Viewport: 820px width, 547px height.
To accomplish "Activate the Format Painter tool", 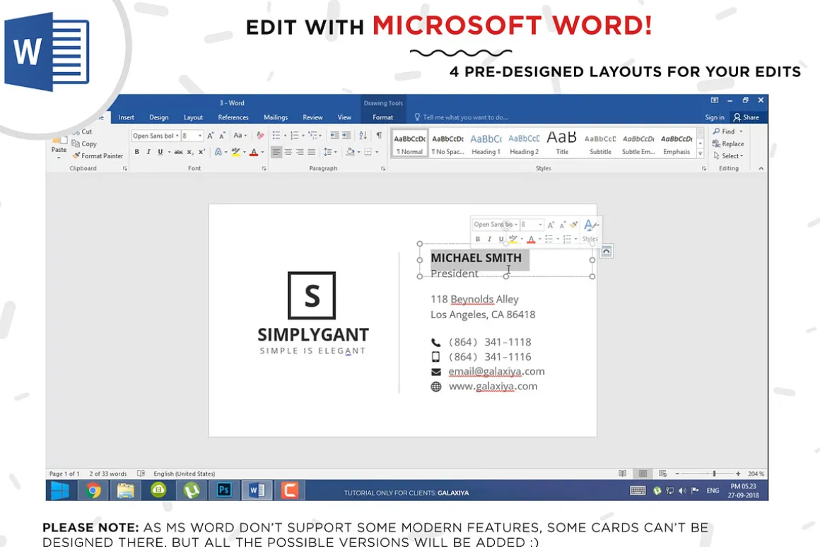I will pyautogui.click(x=98, y=156).
